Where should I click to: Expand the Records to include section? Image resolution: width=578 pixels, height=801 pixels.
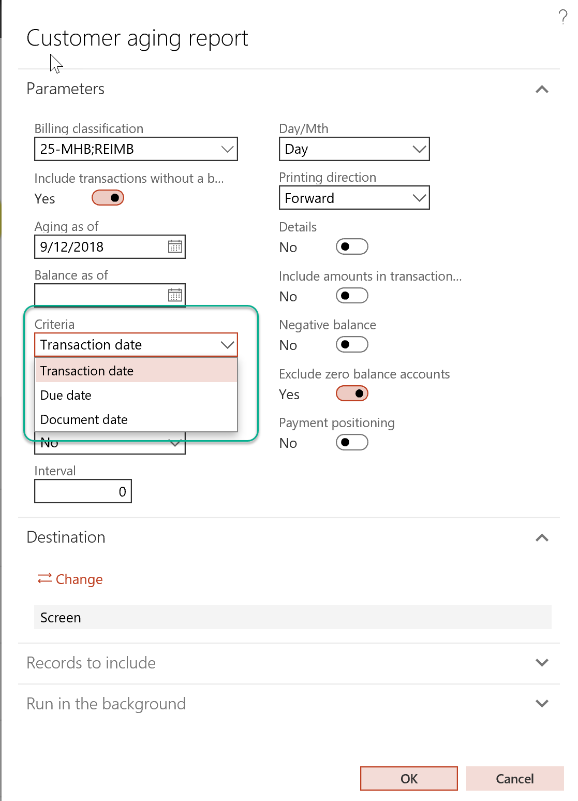click(x=542, y=663)
